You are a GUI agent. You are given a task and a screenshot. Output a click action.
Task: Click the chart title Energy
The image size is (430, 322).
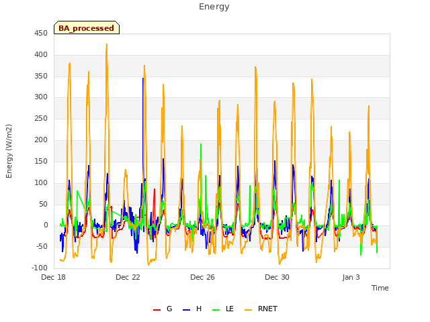click(214, 7)
